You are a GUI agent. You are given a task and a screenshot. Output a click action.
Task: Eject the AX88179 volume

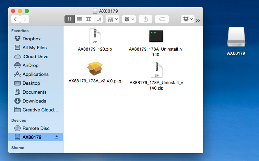click(x=57, y=137)
